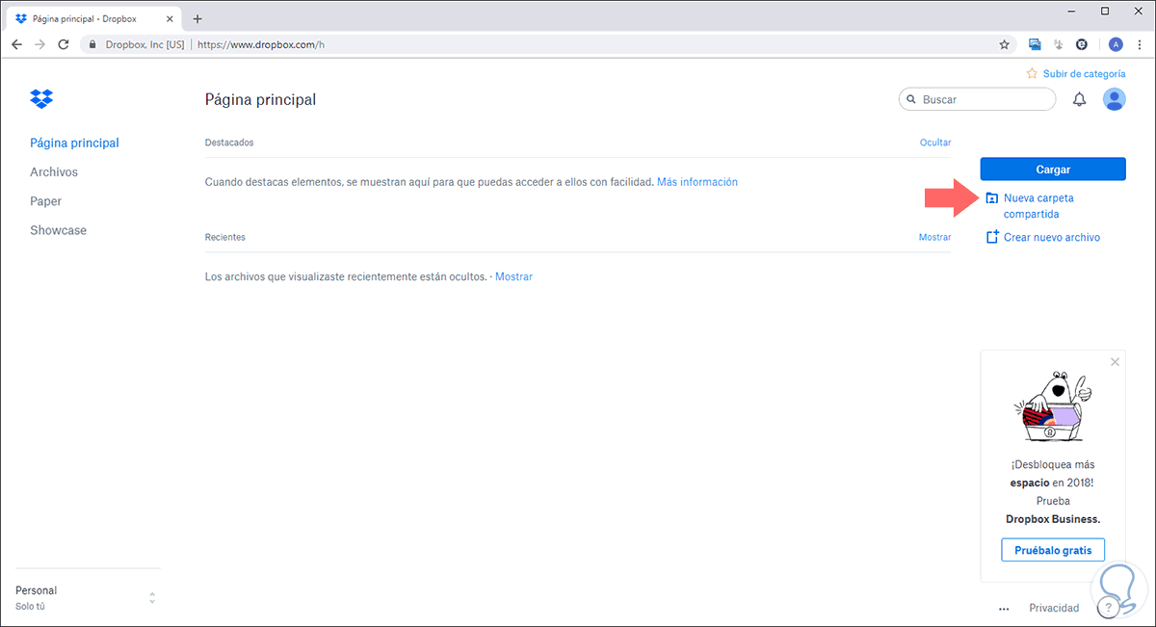Open Showcase in the sidebar
This screenshot has height=627, width=1156.
58,230
